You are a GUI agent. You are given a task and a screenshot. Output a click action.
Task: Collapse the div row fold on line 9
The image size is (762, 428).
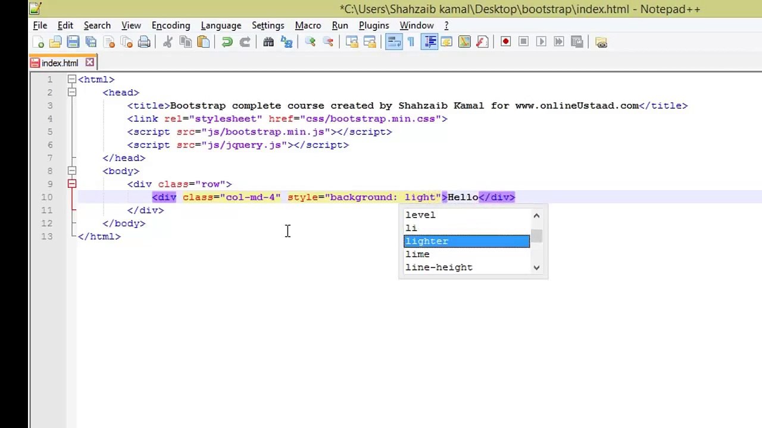pyautogui.click(x=71, y=184)
